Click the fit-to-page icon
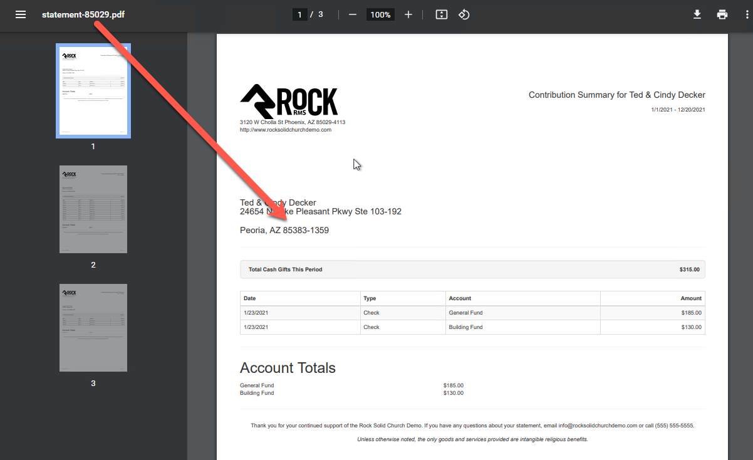The width and height of the screenshot is (753, 460). [441, 14]
